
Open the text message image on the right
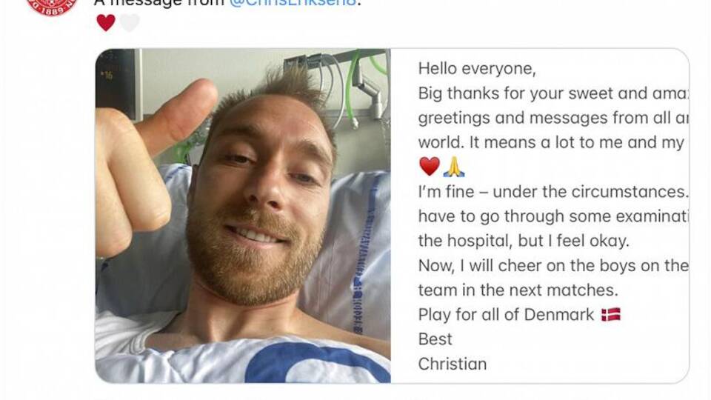[x=540, y=216]
